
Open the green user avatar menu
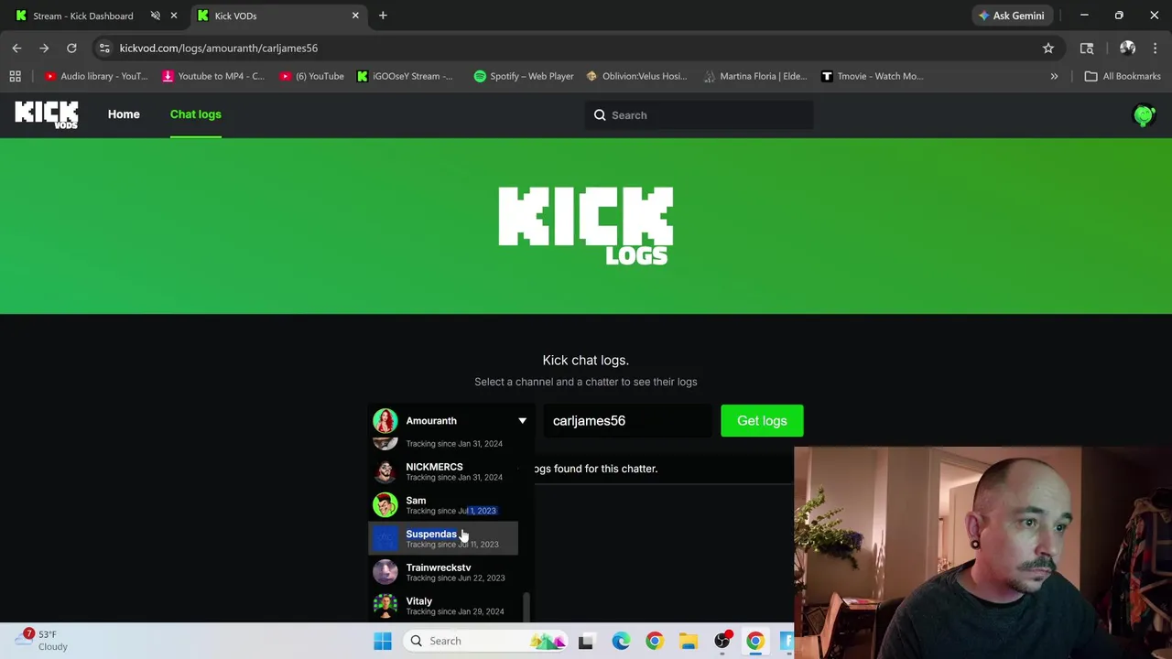1144,115
